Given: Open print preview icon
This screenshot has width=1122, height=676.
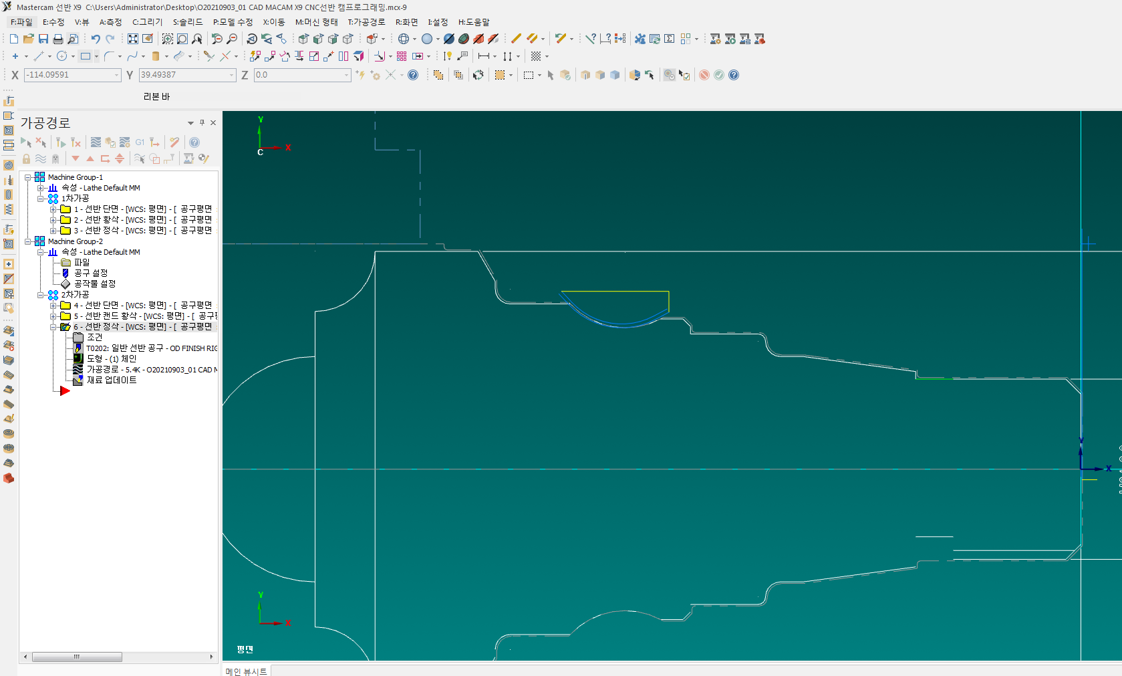Looking at the screenshot, I should (x=73, y=39).
